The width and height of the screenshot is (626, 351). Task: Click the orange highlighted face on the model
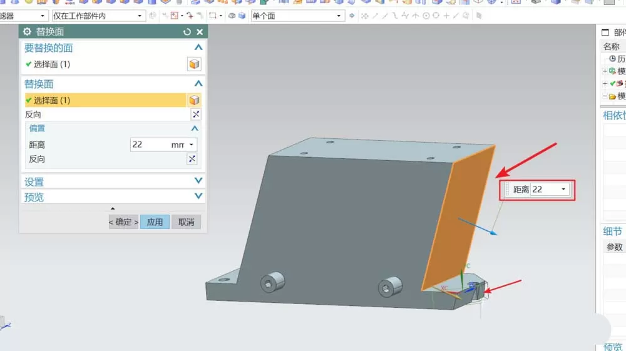(x=459, y=217)
